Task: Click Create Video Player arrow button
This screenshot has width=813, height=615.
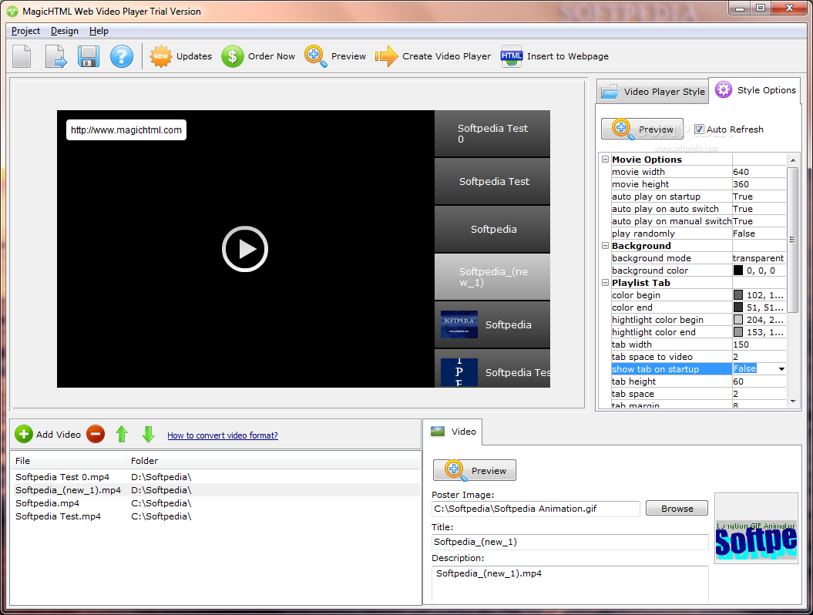Action: [x=432, y=56]
